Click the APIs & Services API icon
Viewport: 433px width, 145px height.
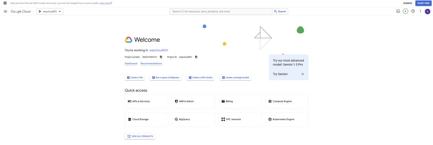pyautogui.click(x=129, y=101)
